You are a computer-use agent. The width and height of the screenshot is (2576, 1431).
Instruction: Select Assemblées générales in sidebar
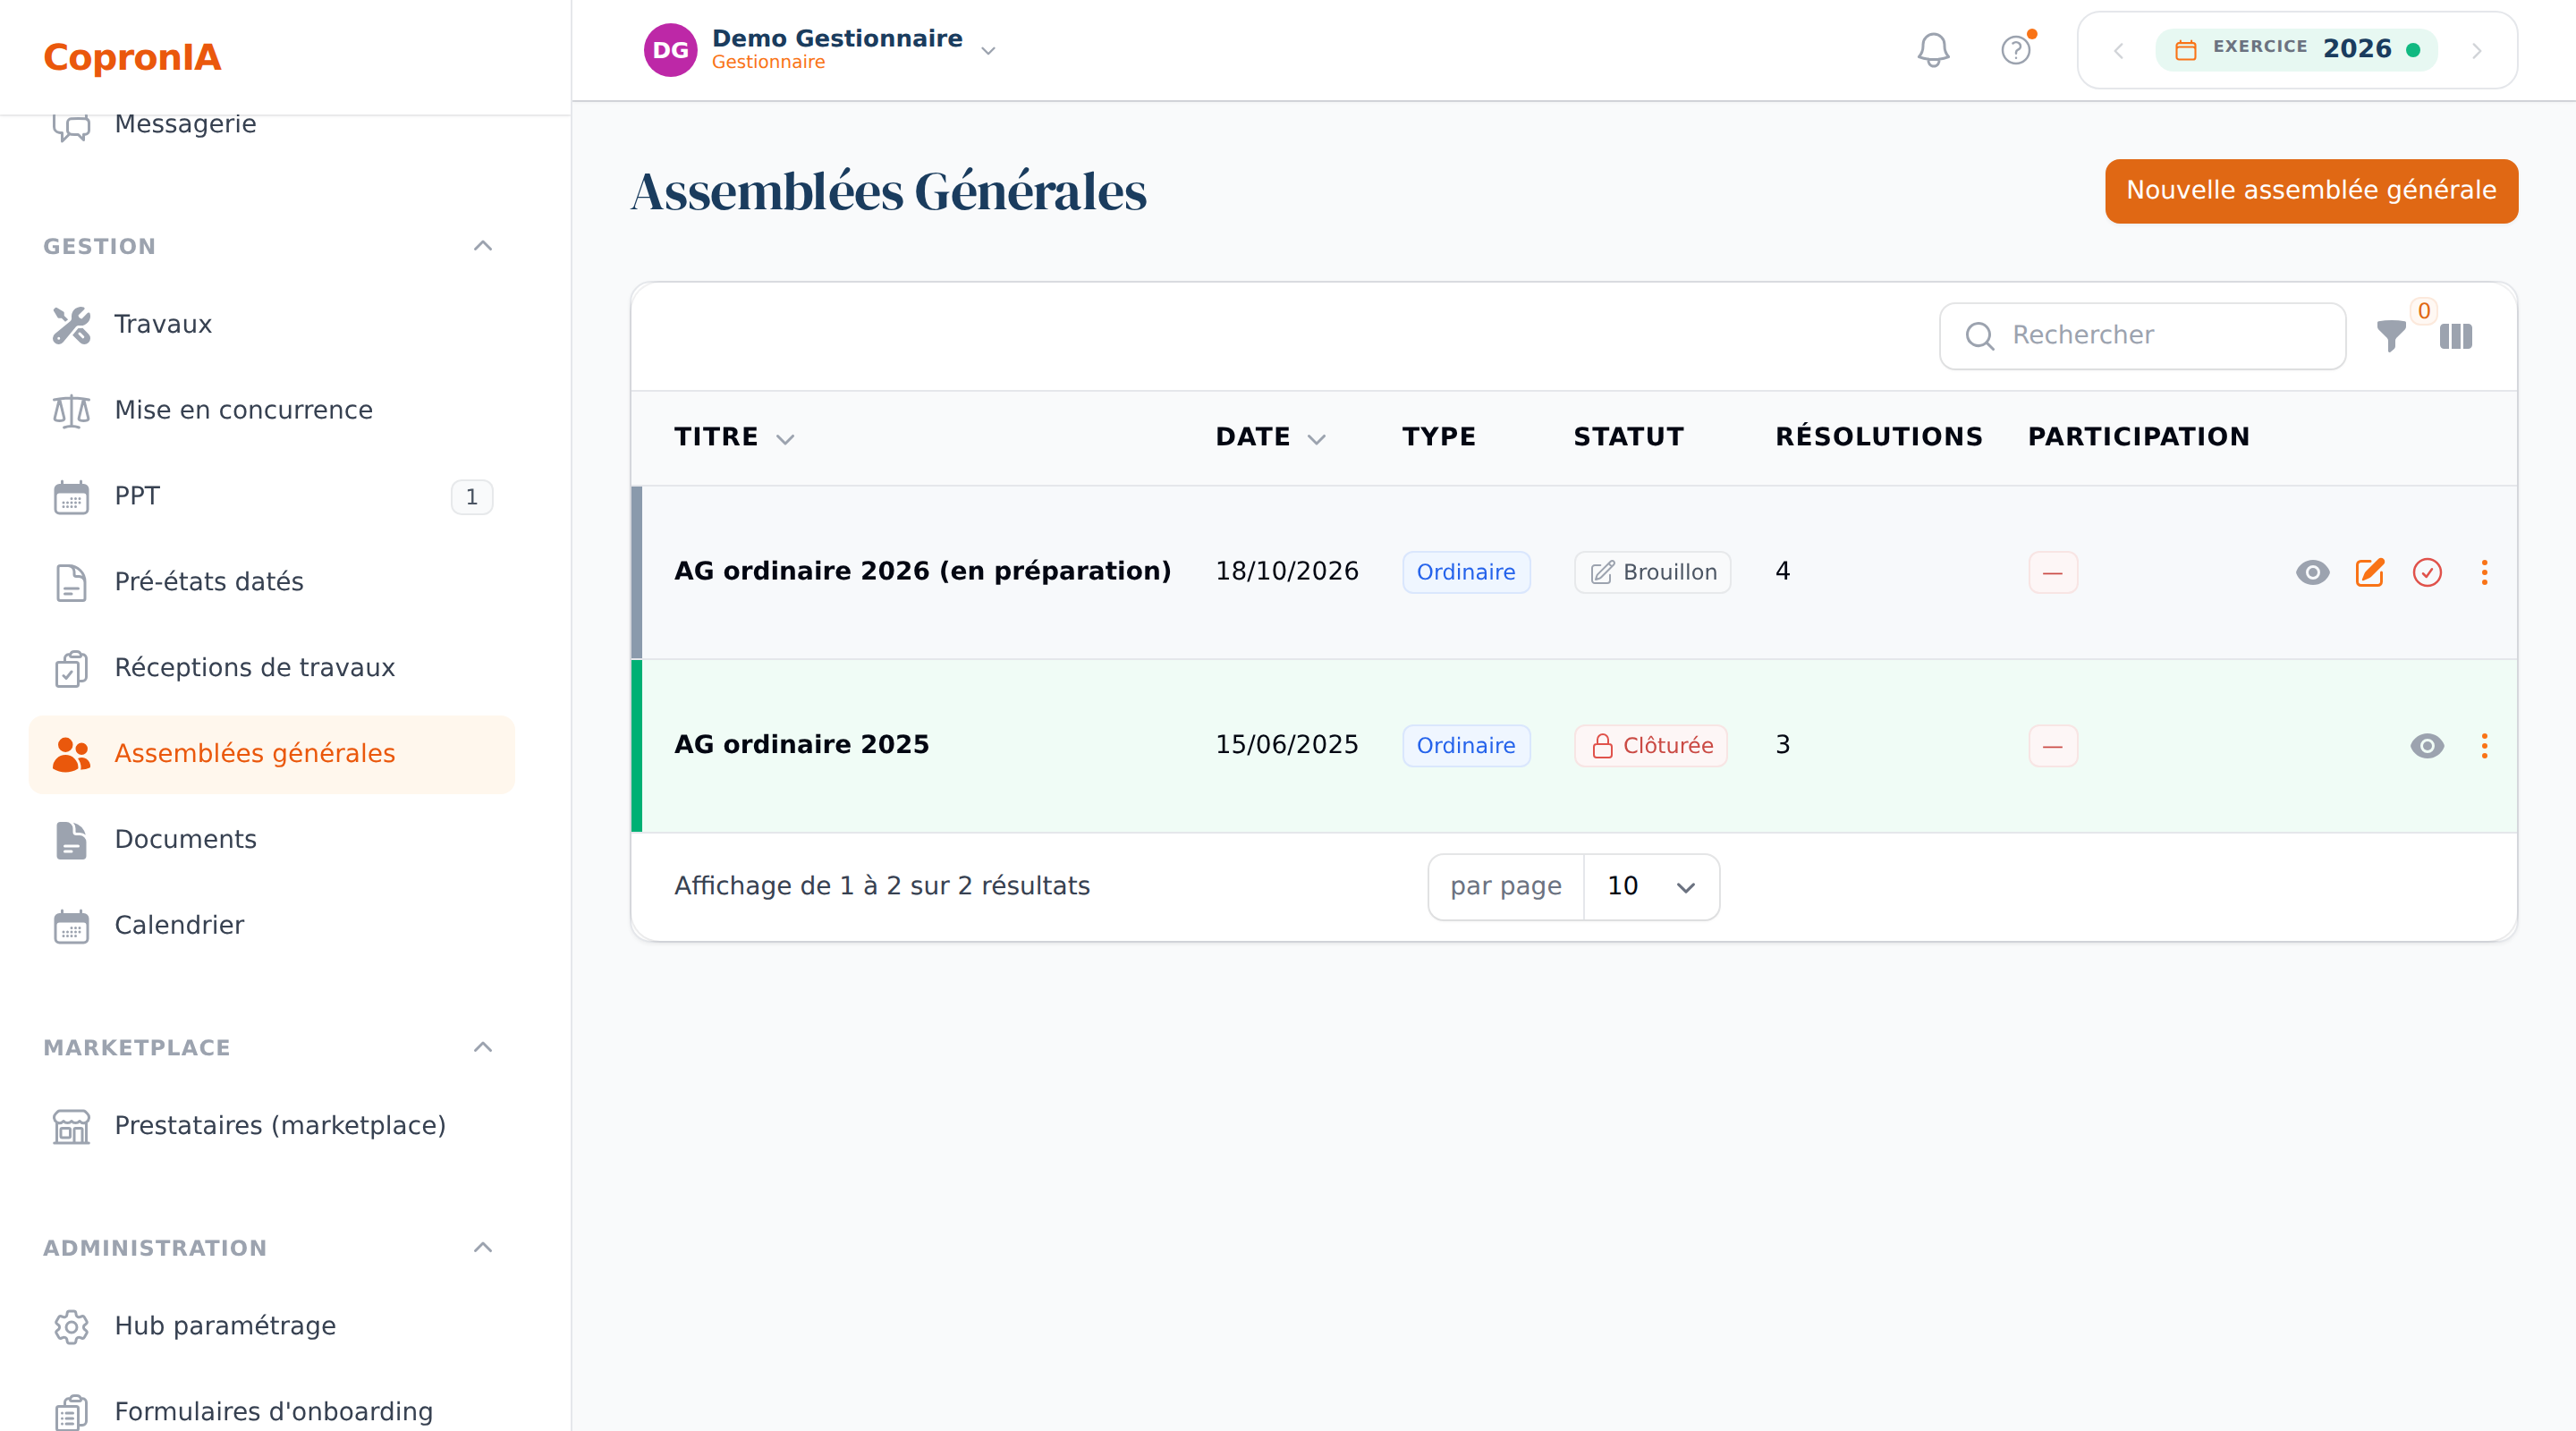click(271, 754)
